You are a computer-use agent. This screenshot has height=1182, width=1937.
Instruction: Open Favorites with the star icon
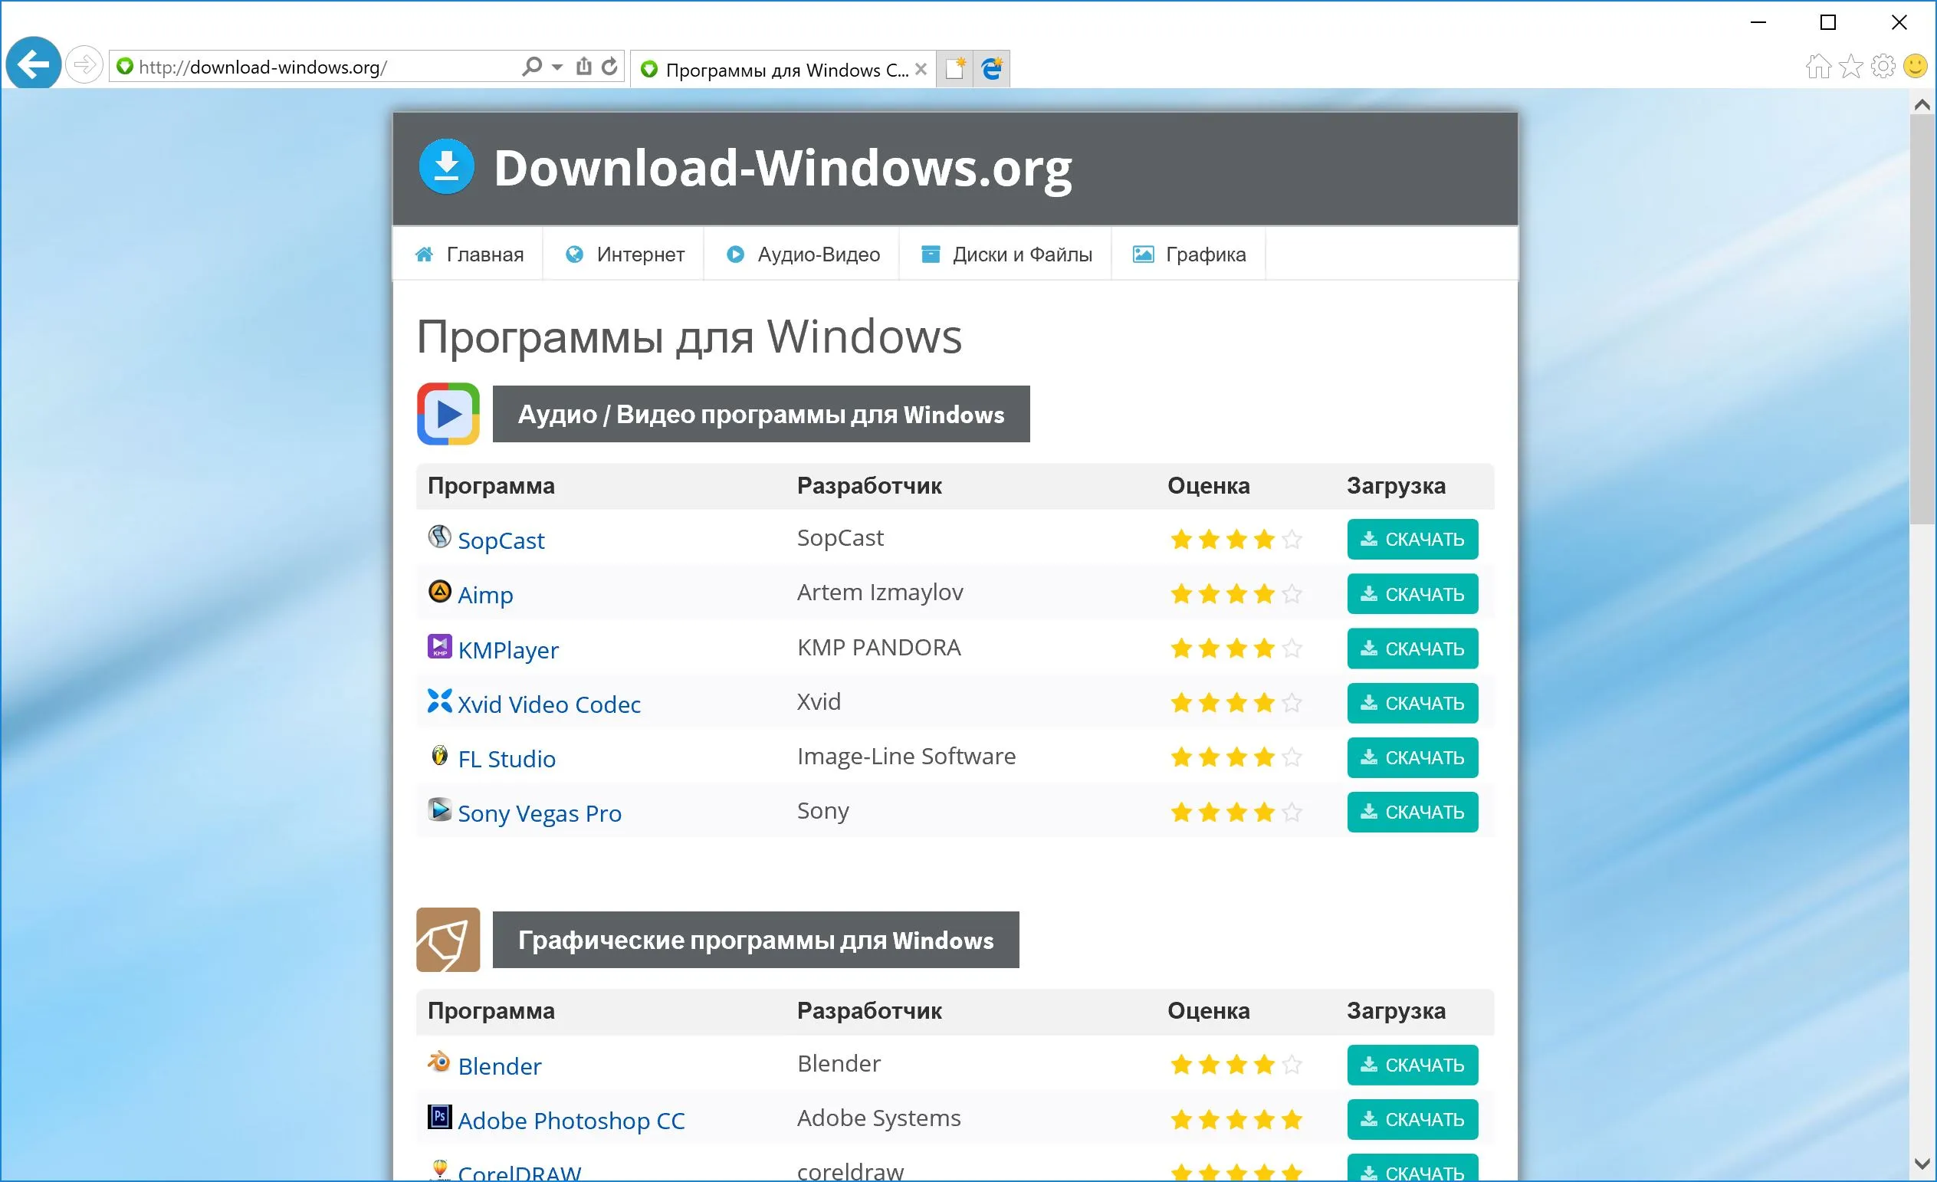click(x=1851, y=66)
